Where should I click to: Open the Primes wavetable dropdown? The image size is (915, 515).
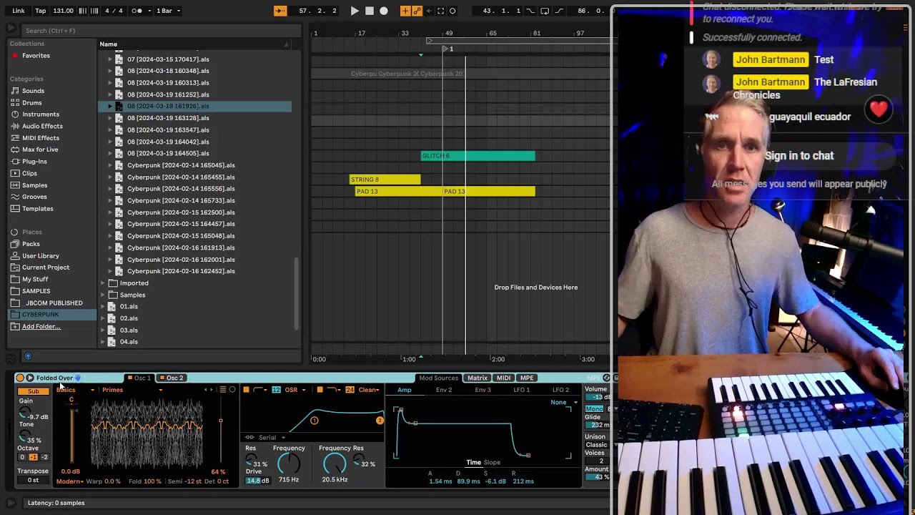(x=132, y=391)
